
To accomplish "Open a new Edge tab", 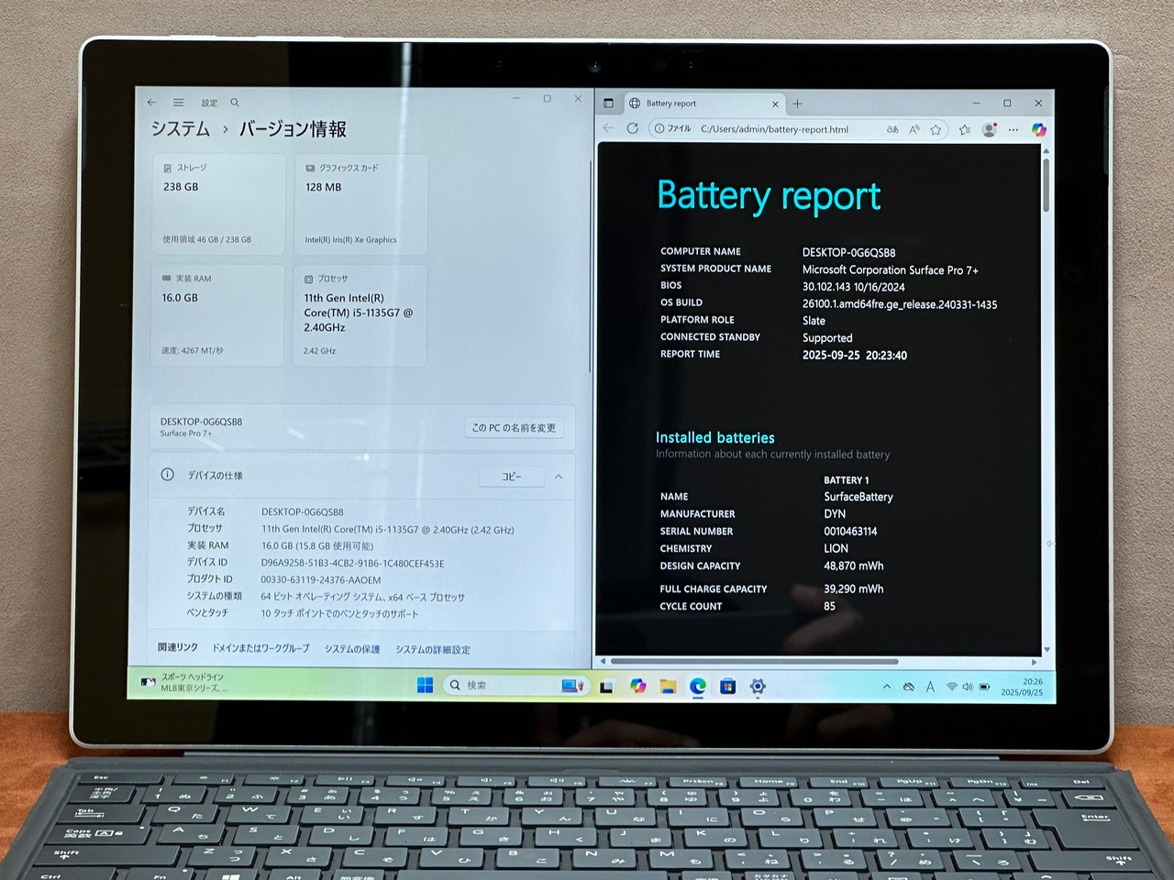I will [x=798, y=104].
